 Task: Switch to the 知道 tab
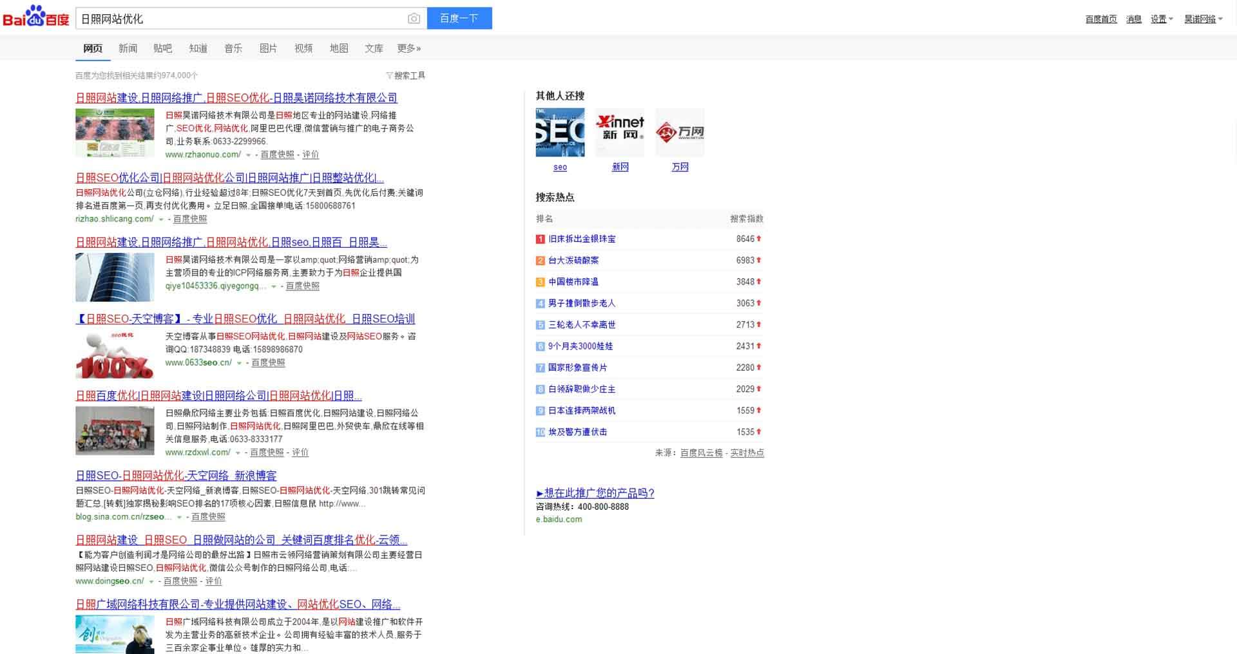point(198,48)
